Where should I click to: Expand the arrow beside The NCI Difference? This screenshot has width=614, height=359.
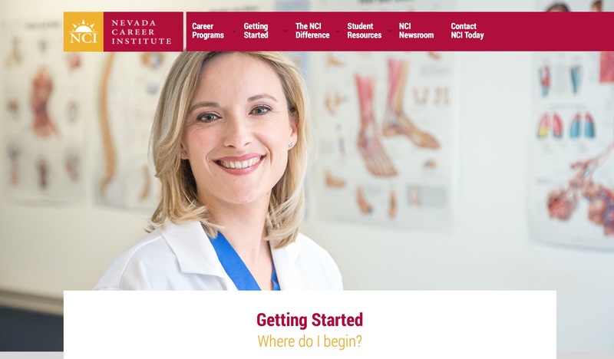point(338,31)
